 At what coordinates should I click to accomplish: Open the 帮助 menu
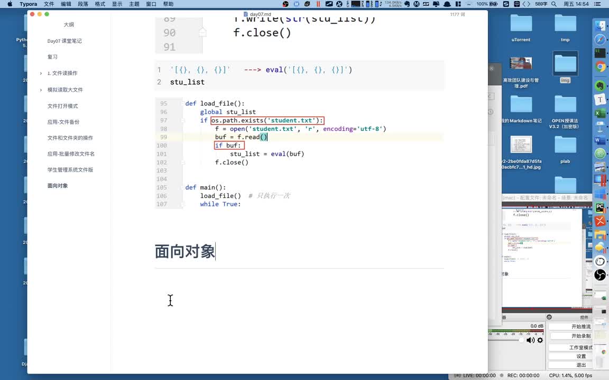click(168, 4)
